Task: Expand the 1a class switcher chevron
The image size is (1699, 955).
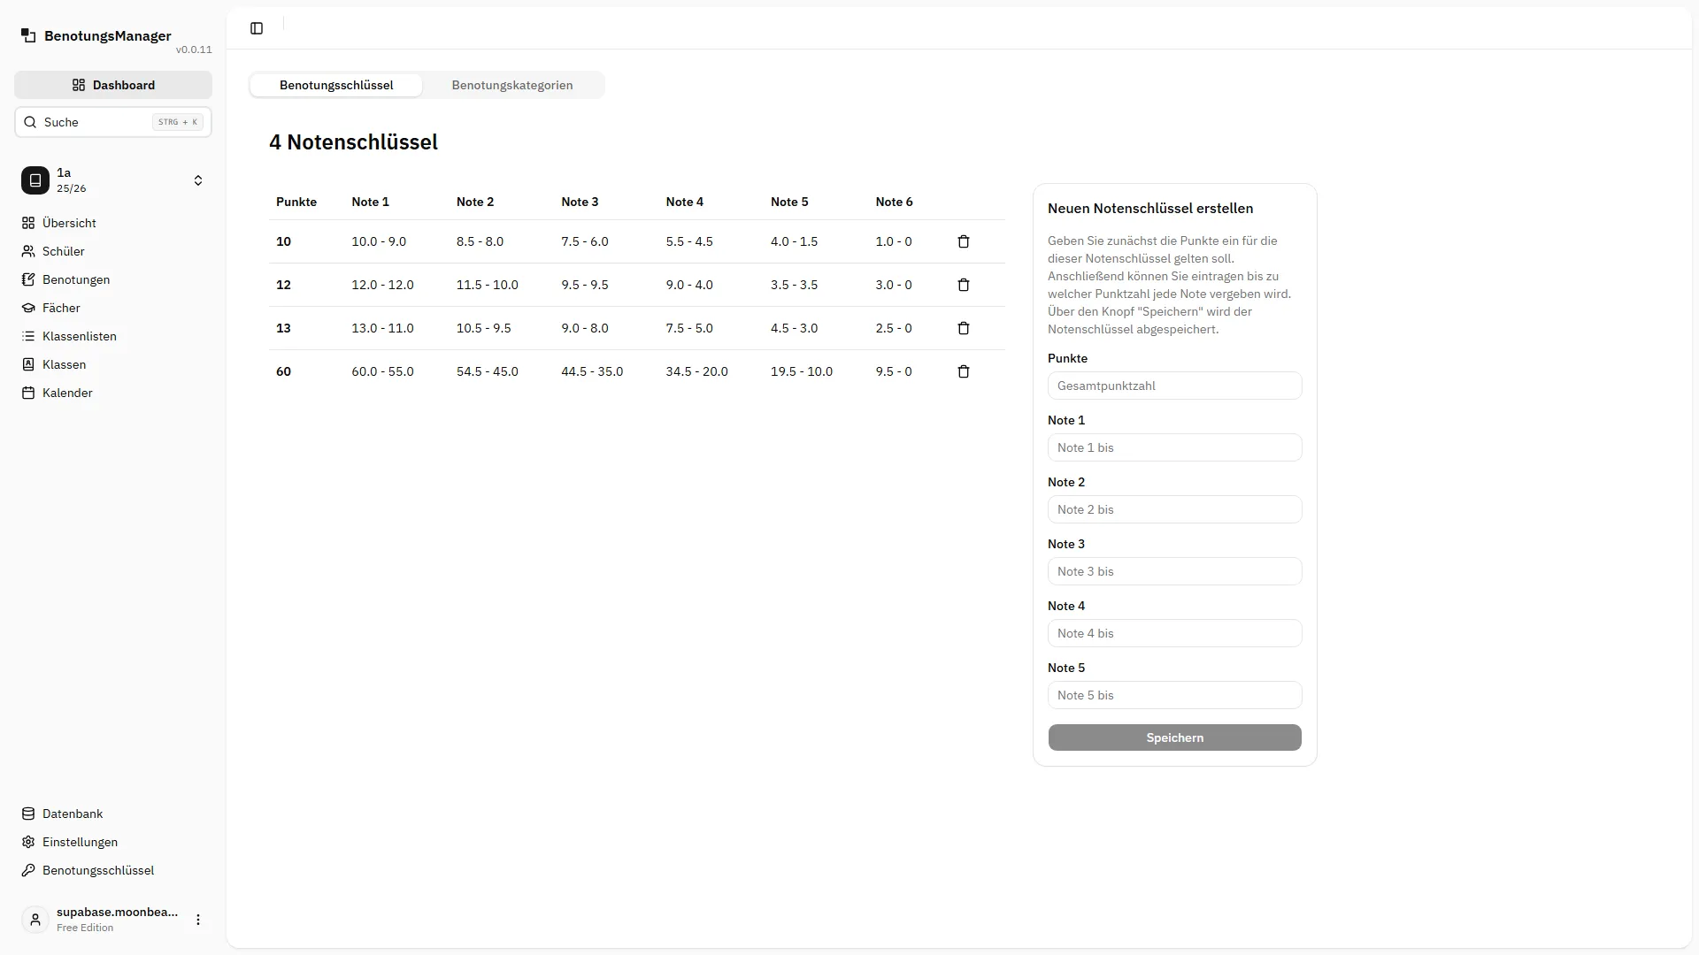Action: click(198, 180)
